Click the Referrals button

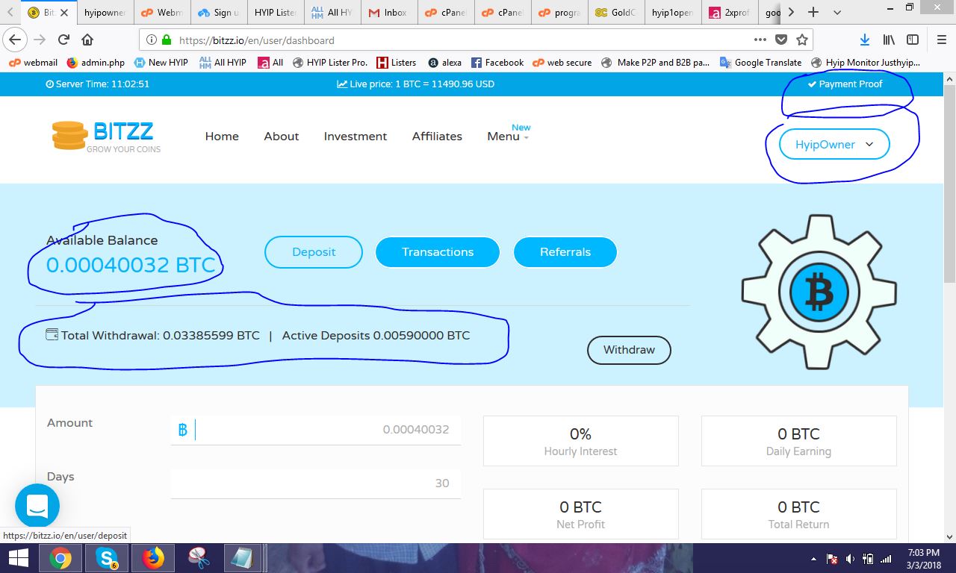click(565, 252)
